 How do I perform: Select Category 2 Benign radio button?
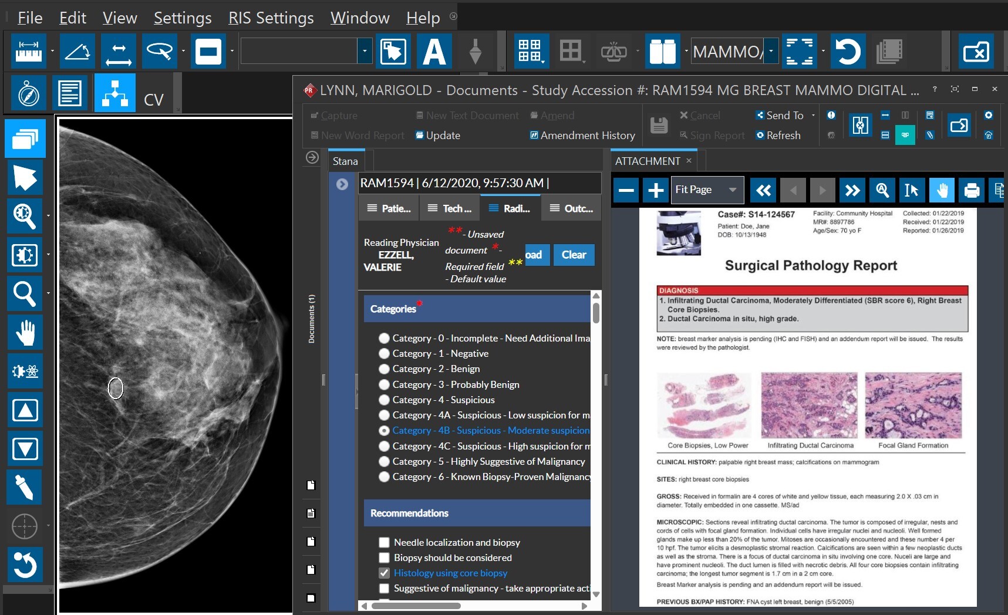(384, 369)
